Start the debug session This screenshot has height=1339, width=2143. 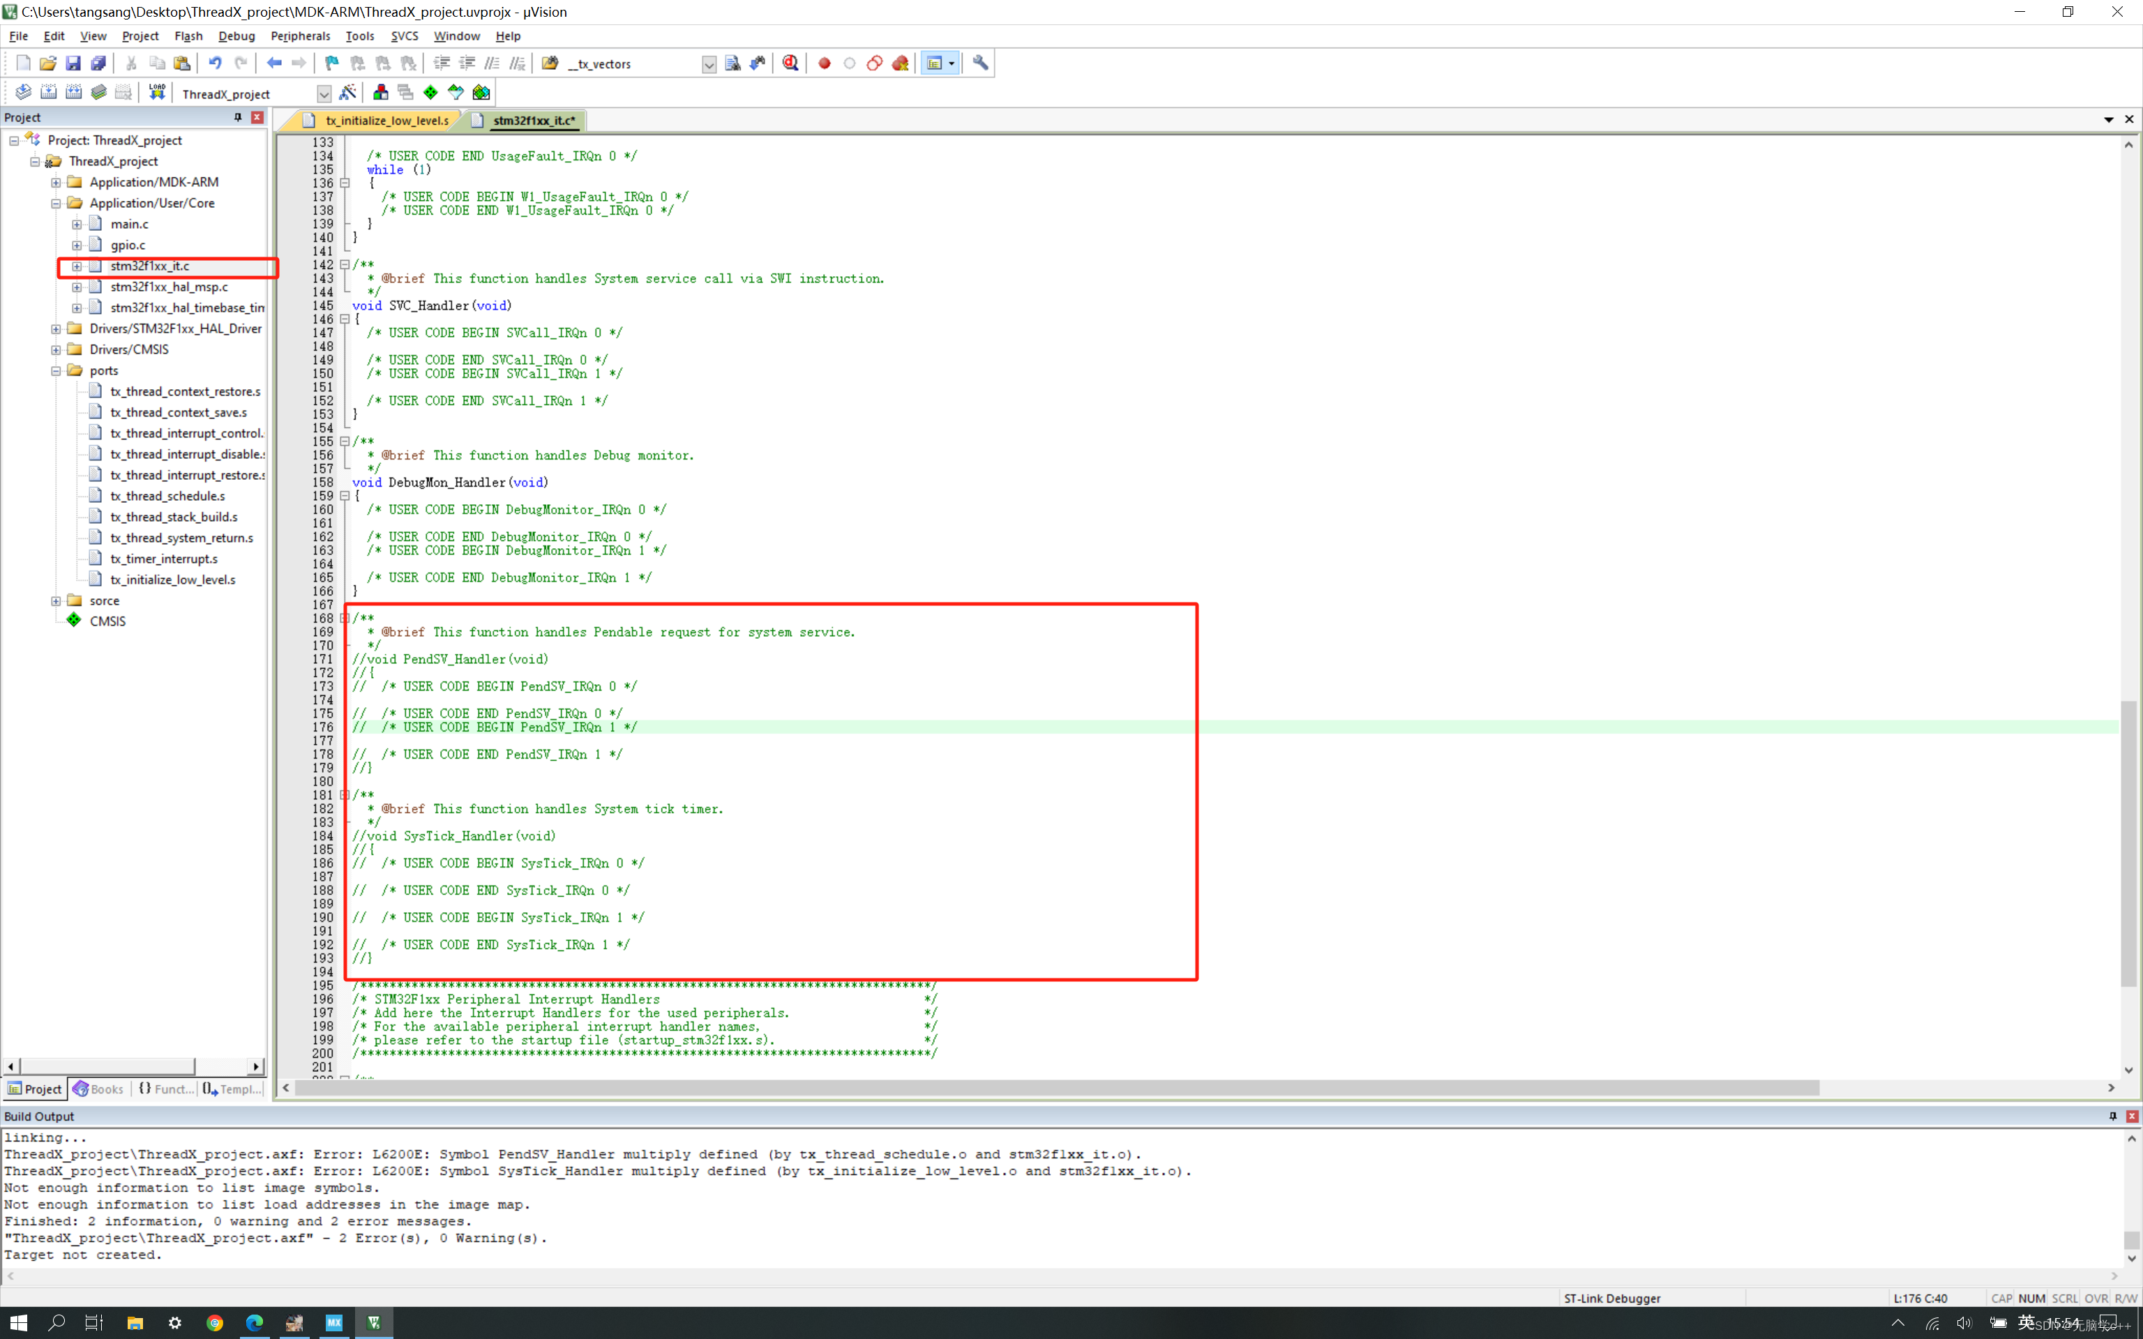[790, 63]
